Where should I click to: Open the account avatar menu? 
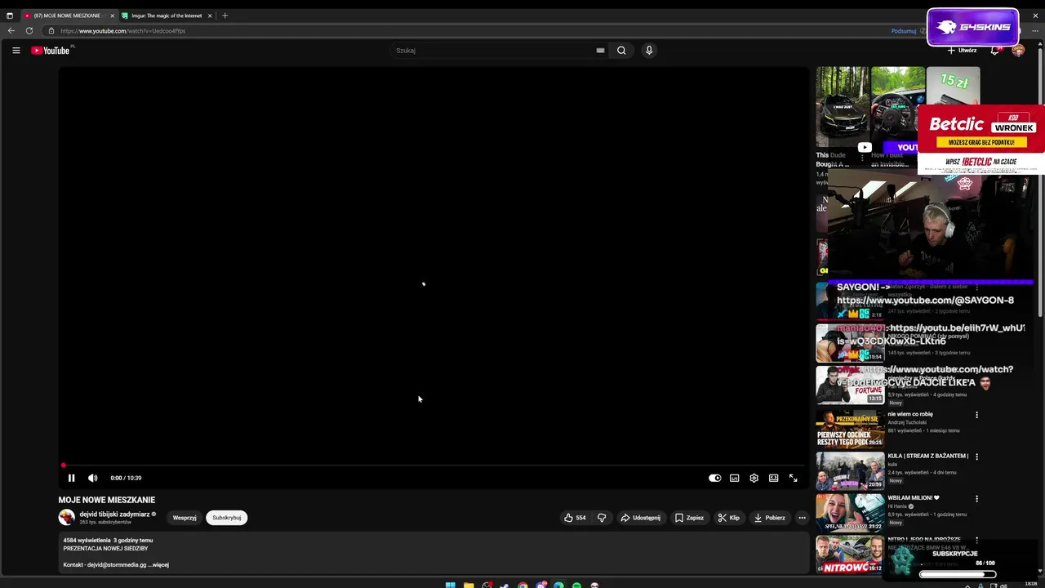(x=1018, y=51)
